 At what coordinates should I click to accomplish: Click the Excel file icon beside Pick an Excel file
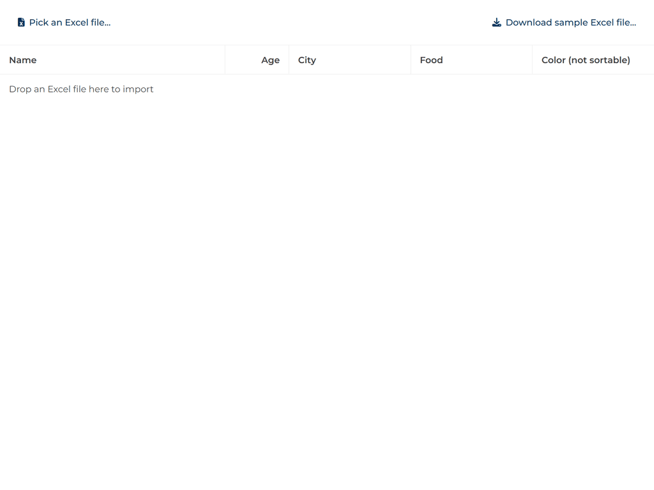point(21,22)
